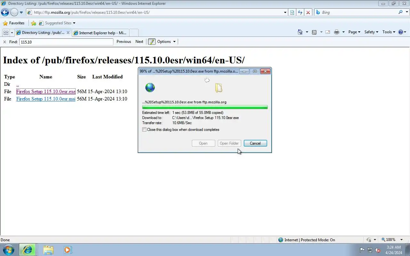Open the tab list dropdown arrow

click(12, 33)
